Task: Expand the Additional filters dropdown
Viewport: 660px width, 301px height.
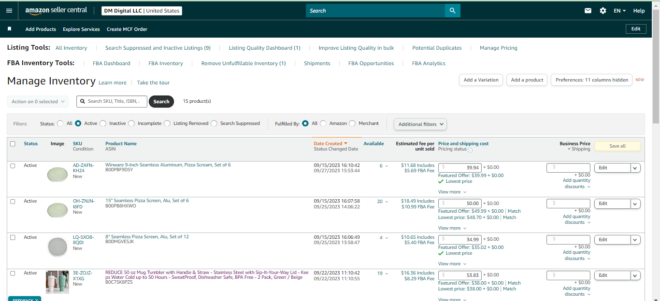Action: point(420,124)
